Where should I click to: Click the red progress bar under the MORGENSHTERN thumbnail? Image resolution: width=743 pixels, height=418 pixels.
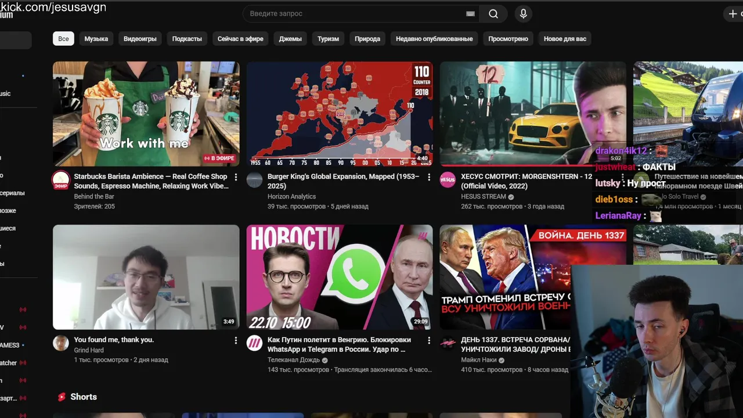click(517, 165)
